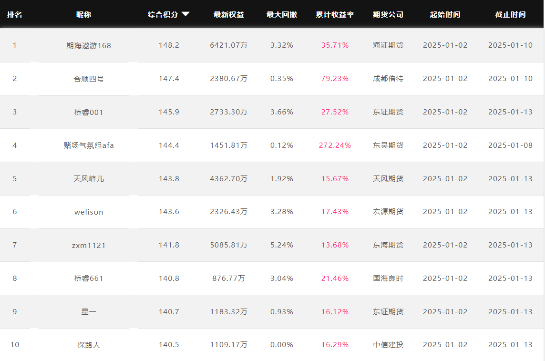
Task: Click equity value 2733.30万
Action: 229,112
